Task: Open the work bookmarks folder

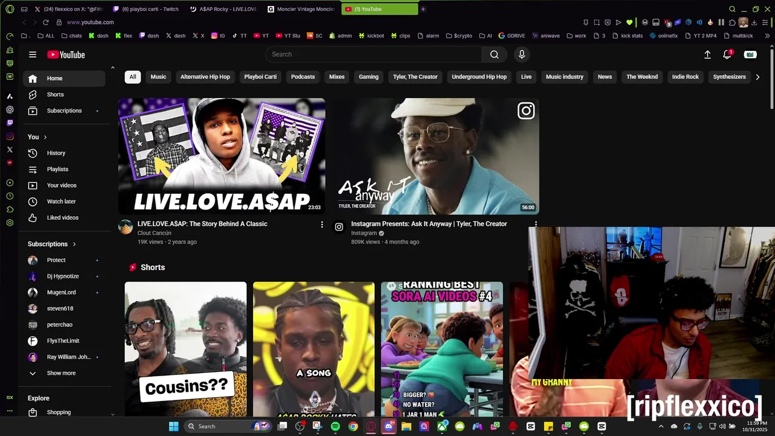Action: (x=576, y=36)
